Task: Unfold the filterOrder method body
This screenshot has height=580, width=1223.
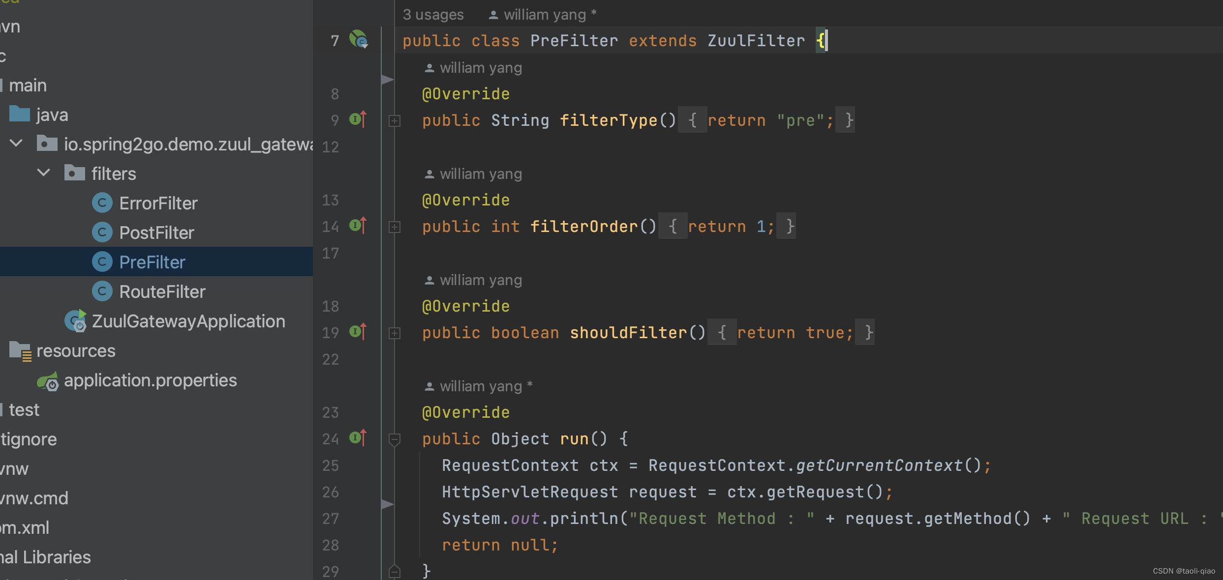Action: (x=395, y=227)
